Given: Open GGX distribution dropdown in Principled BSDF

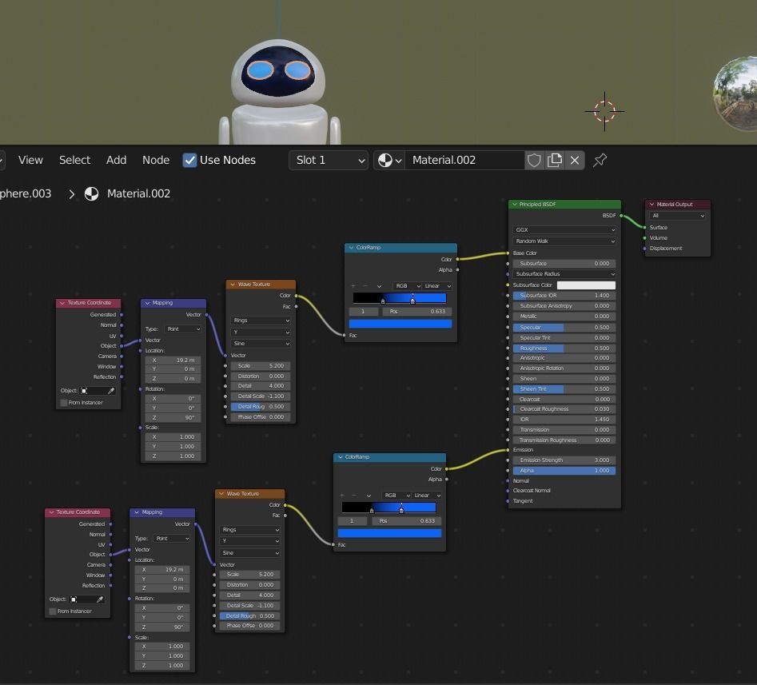Looking at the screenshot, I should click(564, 230).
